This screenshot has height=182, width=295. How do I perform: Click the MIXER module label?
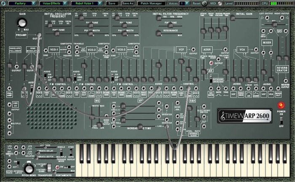tap(267, 42)
